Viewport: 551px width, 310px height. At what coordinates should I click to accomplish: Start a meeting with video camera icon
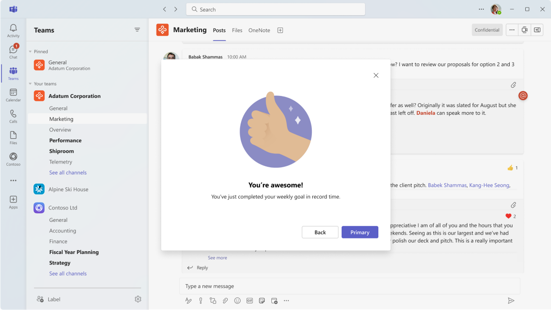pos(524,30)
